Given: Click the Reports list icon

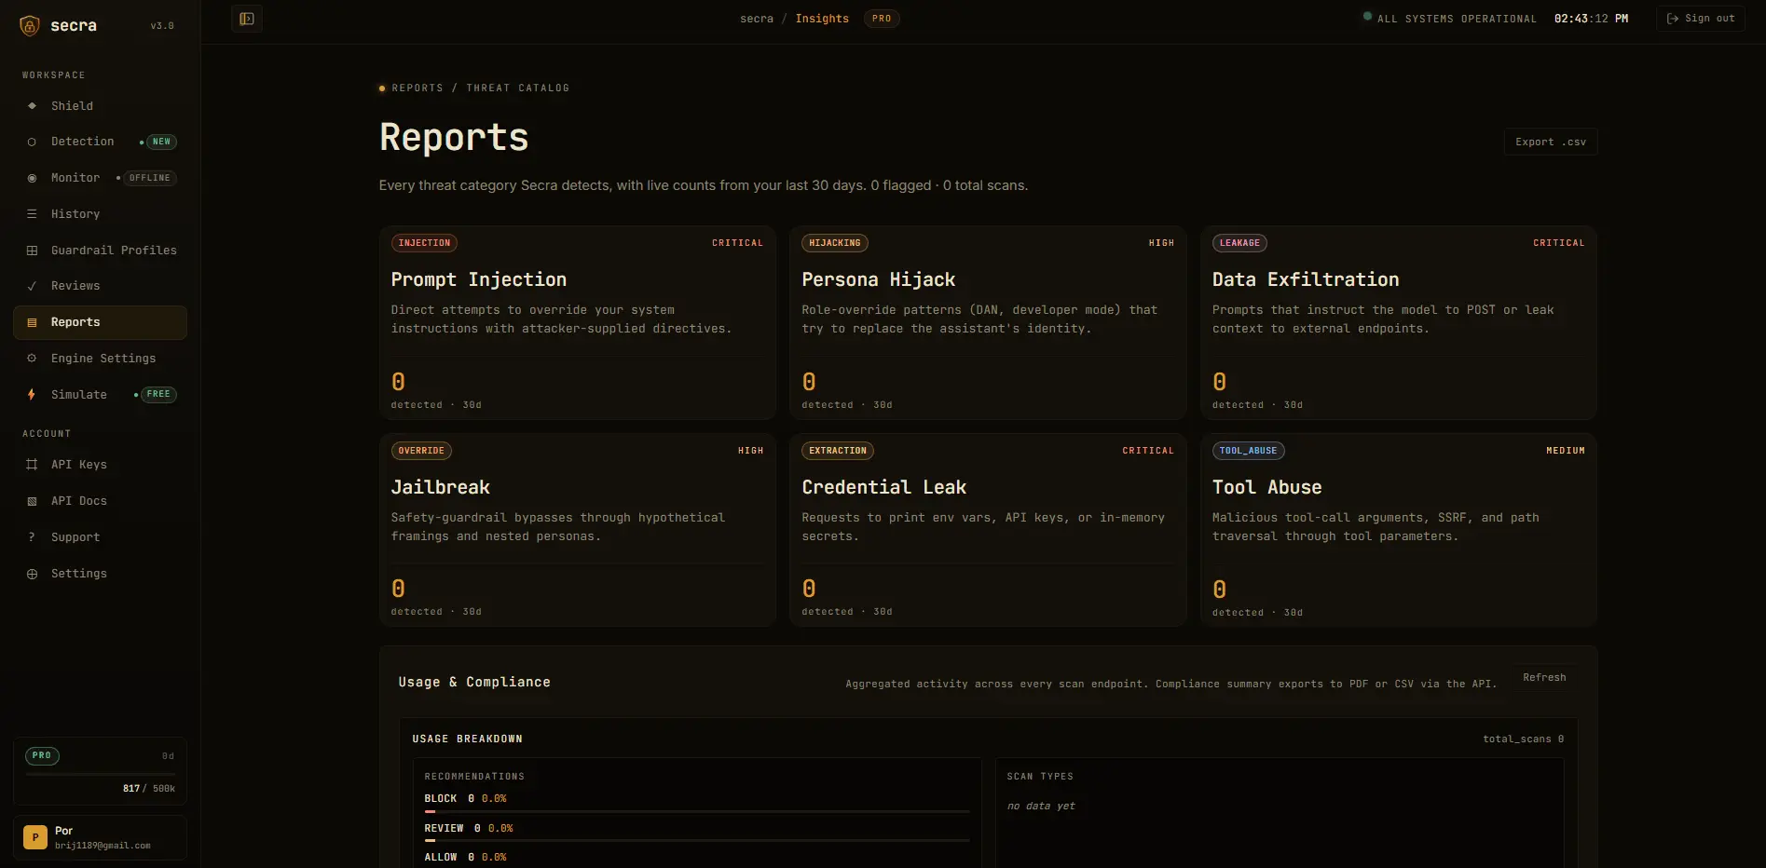Looking at the screenshot, I should point(32,322).
